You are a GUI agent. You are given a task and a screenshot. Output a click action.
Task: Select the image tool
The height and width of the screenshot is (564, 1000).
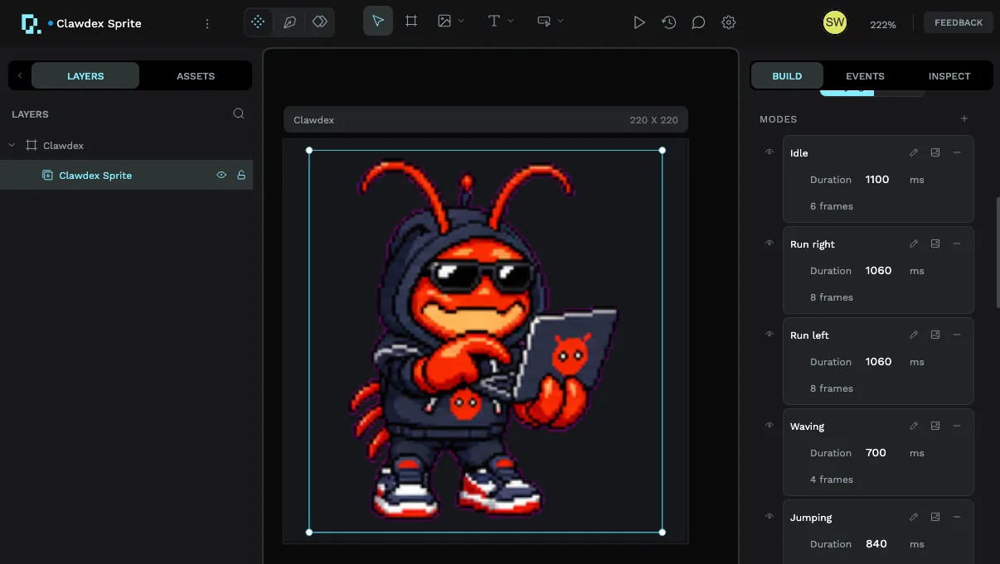tap(444, 21)
